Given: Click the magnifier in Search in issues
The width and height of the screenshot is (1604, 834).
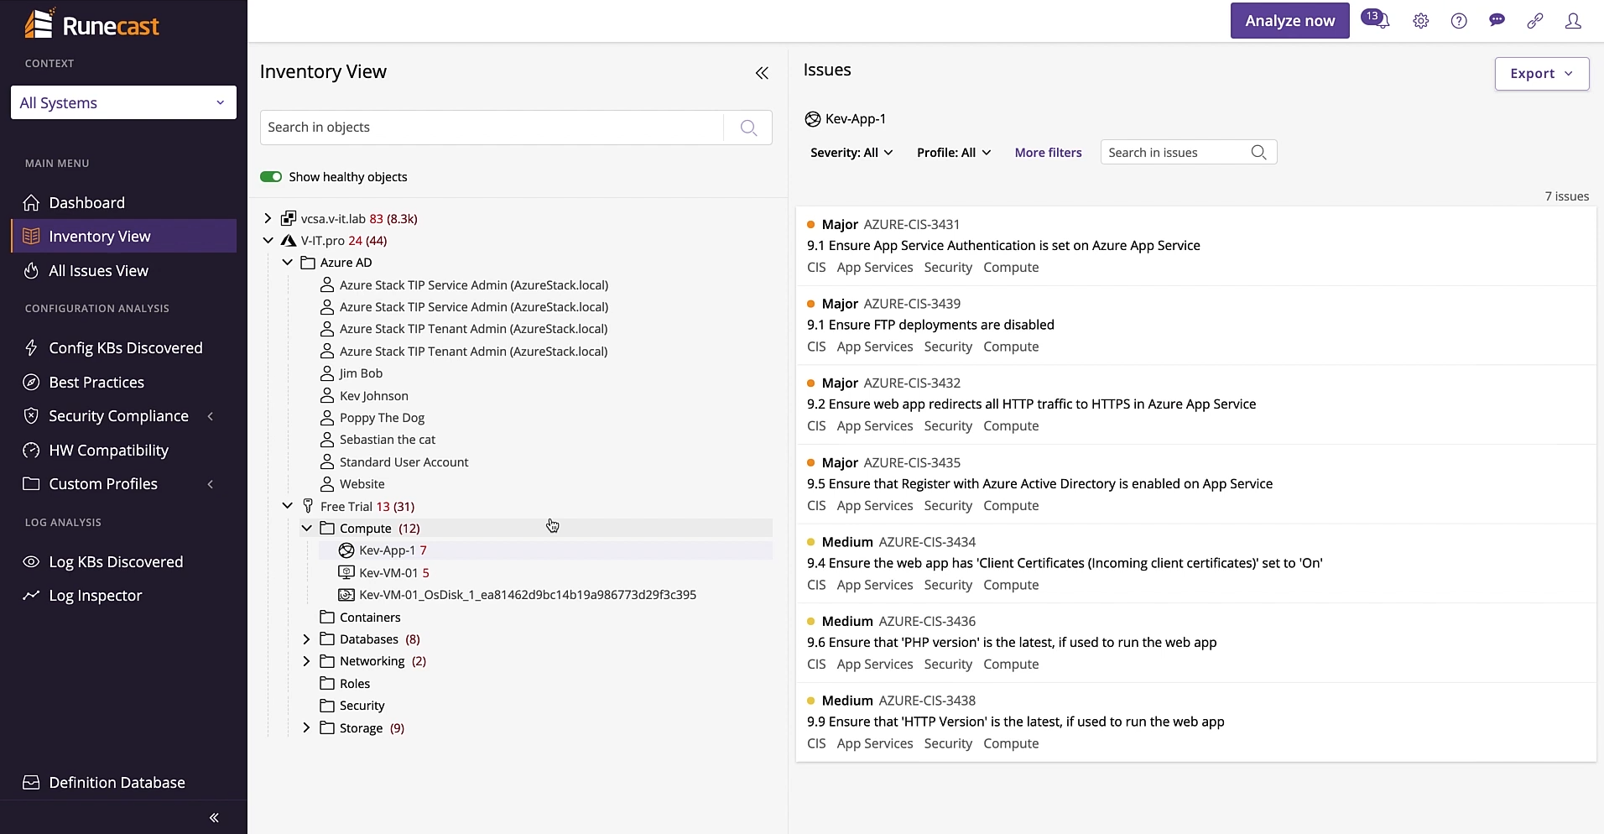Looking at the screenshot, I should 1258,152.
